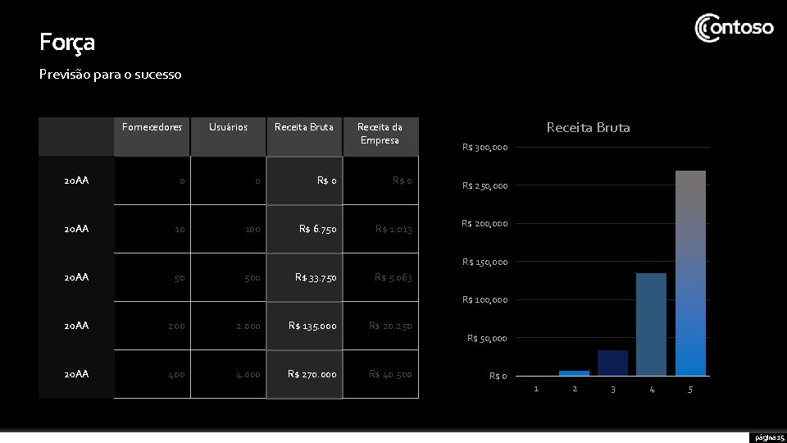
Task: Select the "R$ 135.000" cell
Action: pos(304,326)
